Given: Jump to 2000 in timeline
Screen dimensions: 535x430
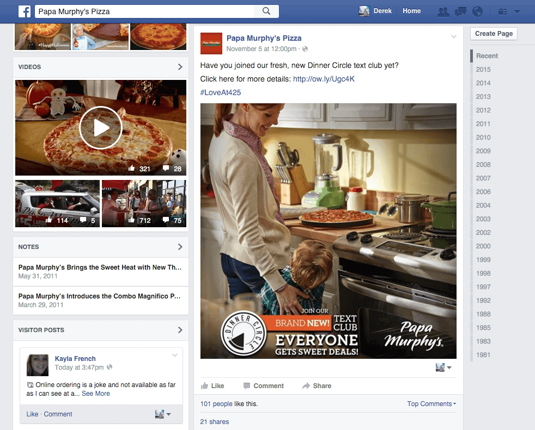Looking at the screenshot, I should pos(483,246).
